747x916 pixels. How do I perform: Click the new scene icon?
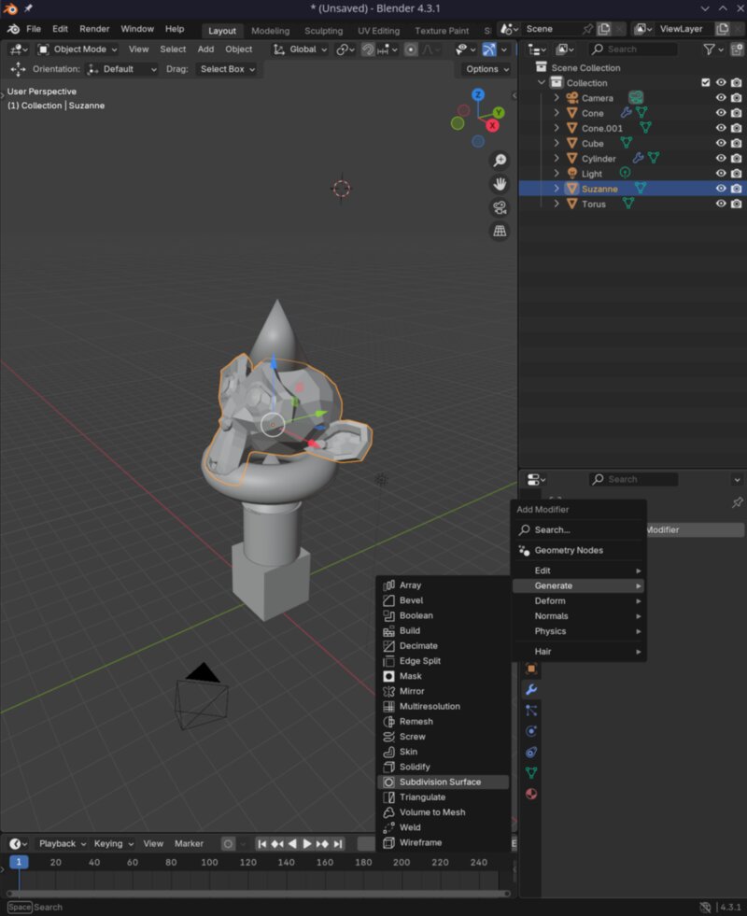tap(604, 29)
